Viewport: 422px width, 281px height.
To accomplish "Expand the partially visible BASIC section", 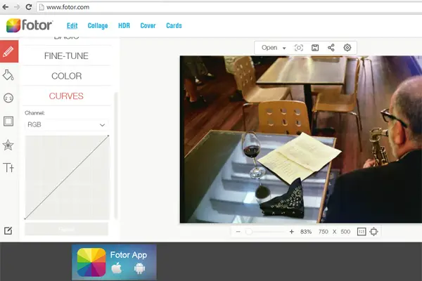I will click(x=66, y=40).
